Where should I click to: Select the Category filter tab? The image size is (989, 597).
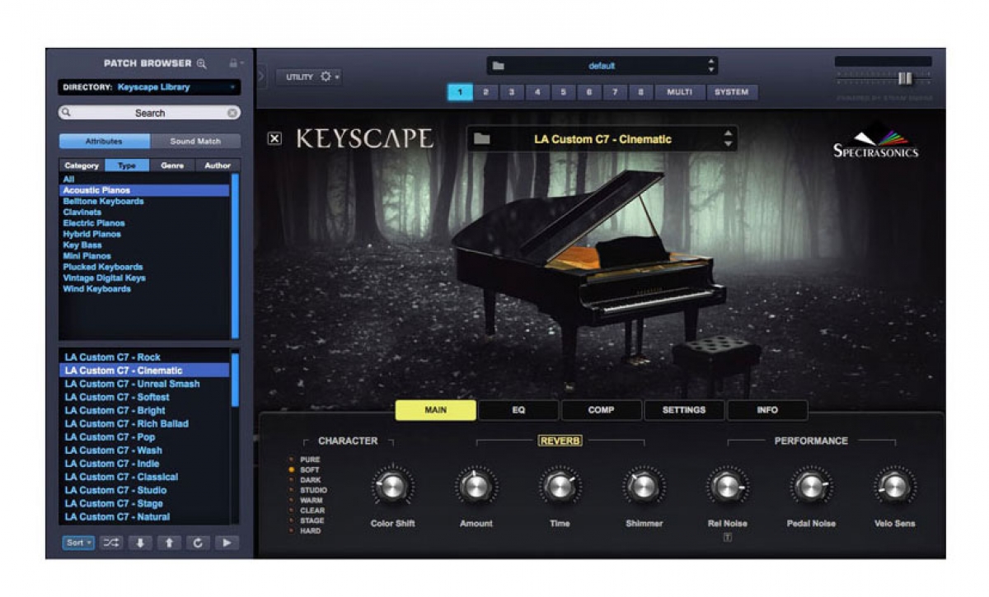coord(82,166)
